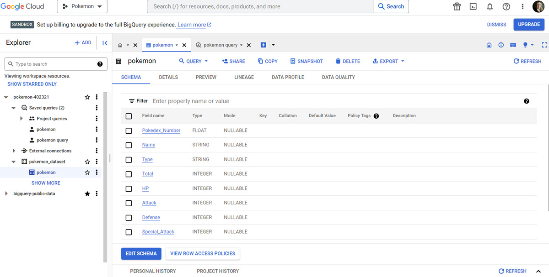
Task: Open the QUERY dropdown
Action: pos(194,61)
